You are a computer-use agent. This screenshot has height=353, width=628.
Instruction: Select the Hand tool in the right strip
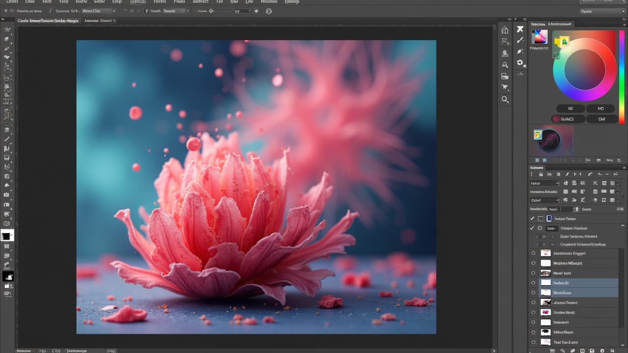click(x=505, y=29)
